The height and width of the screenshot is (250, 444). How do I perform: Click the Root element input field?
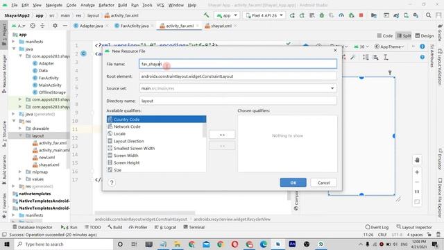[238, 76]
